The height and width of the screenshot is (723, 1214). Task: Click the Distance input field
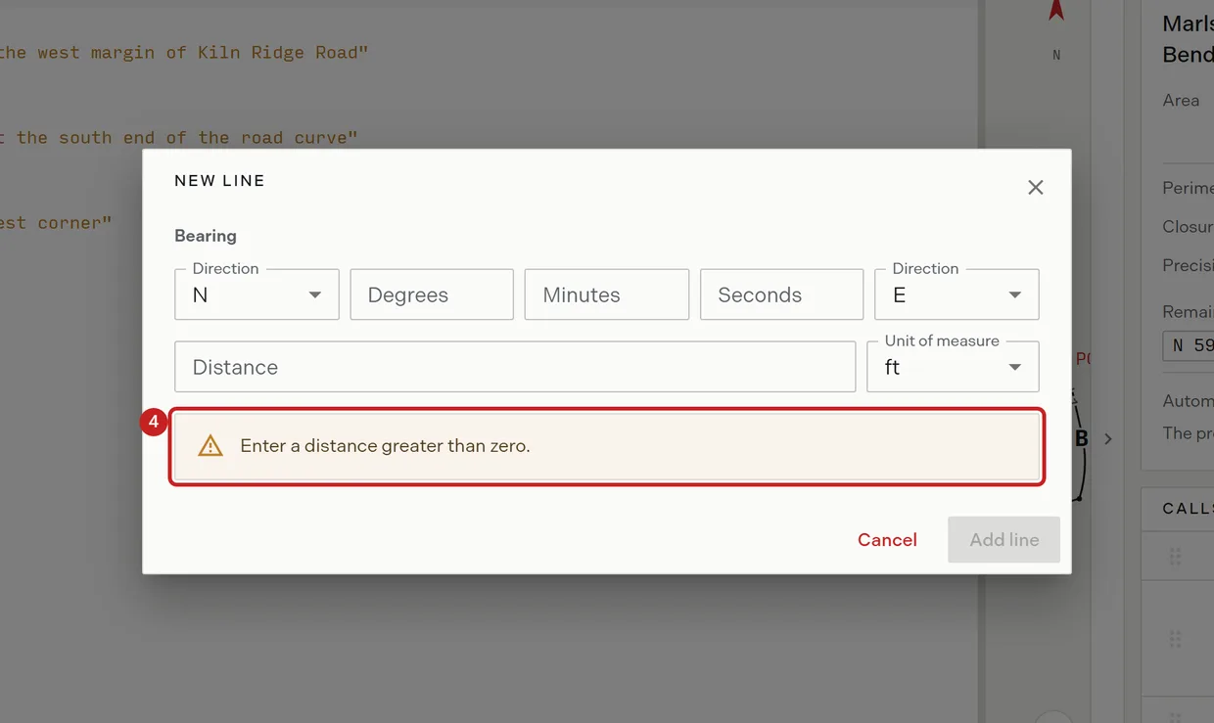(515, 367)
